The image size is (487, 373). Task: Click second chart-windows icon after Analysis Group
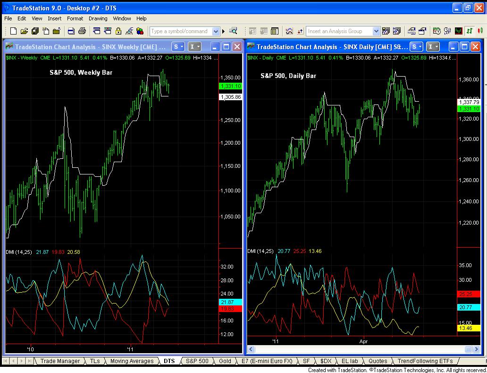(397, 31)
